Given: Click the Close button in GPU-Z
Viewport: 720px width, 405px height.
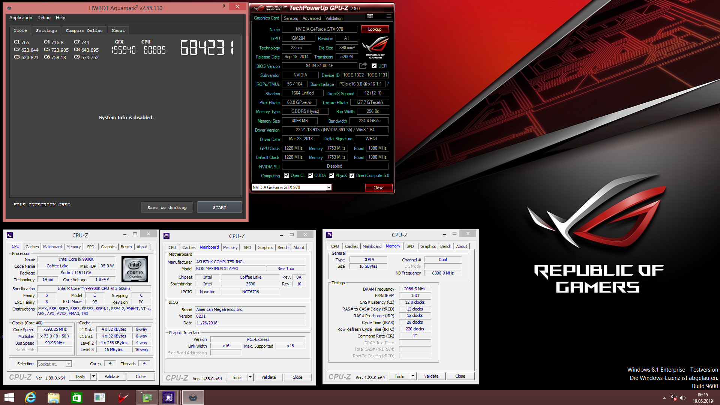Looking at the screenshot, I should pyautogui.click(x=378, y=188).
